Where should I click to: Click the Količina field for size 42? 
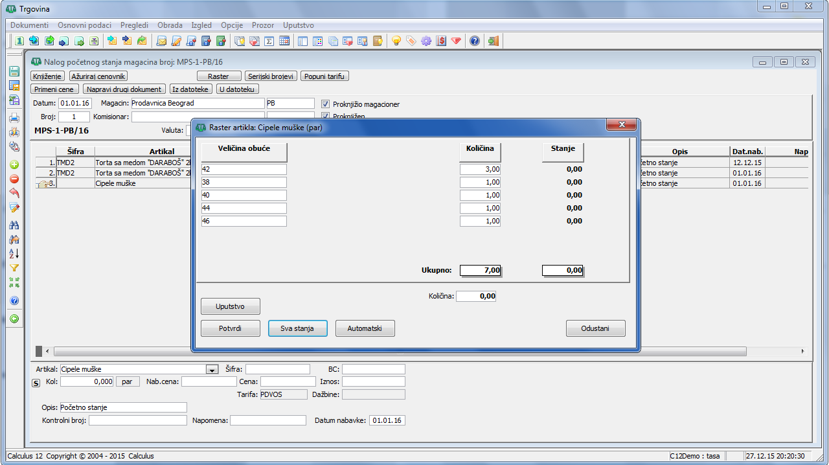(481, 169)
